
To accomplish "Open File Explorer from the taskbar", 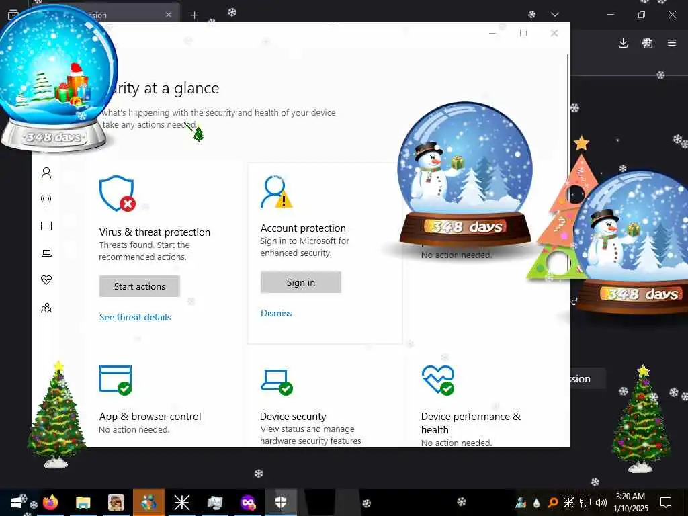I will (83, 503).
